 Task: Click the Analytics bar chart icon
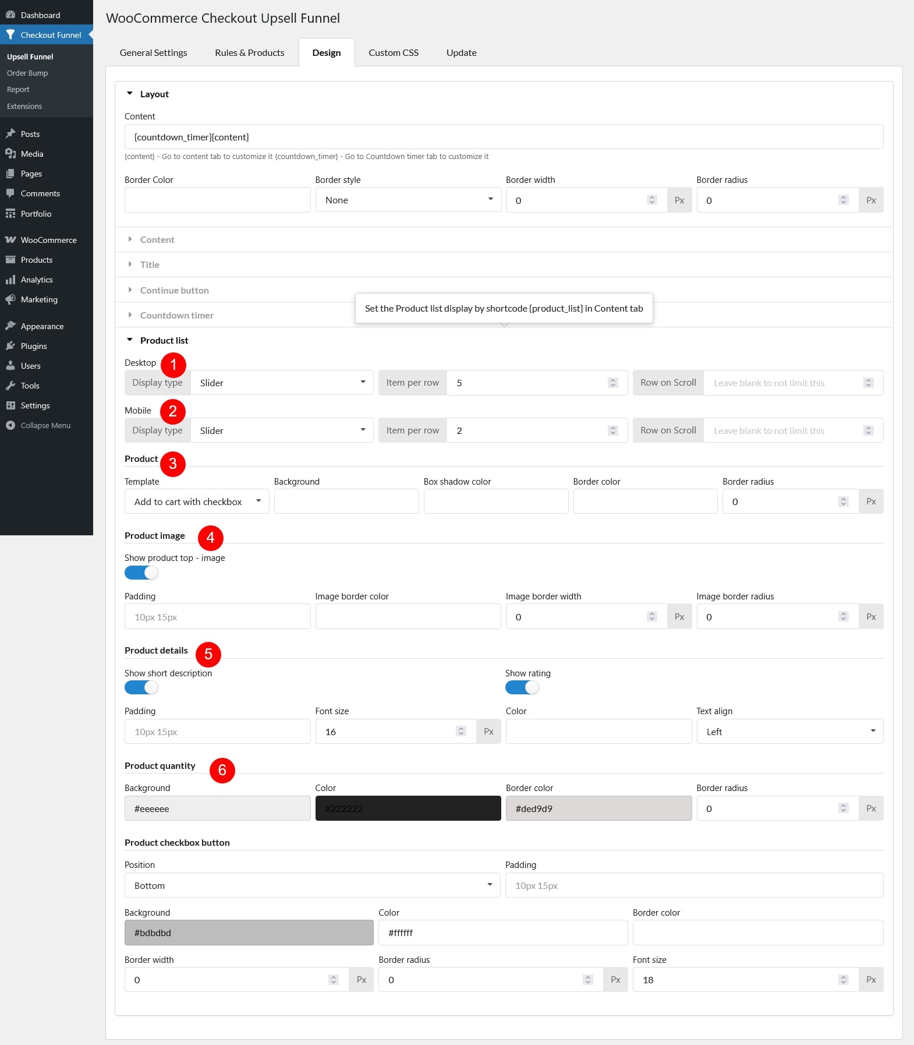[x=10, y=280]
